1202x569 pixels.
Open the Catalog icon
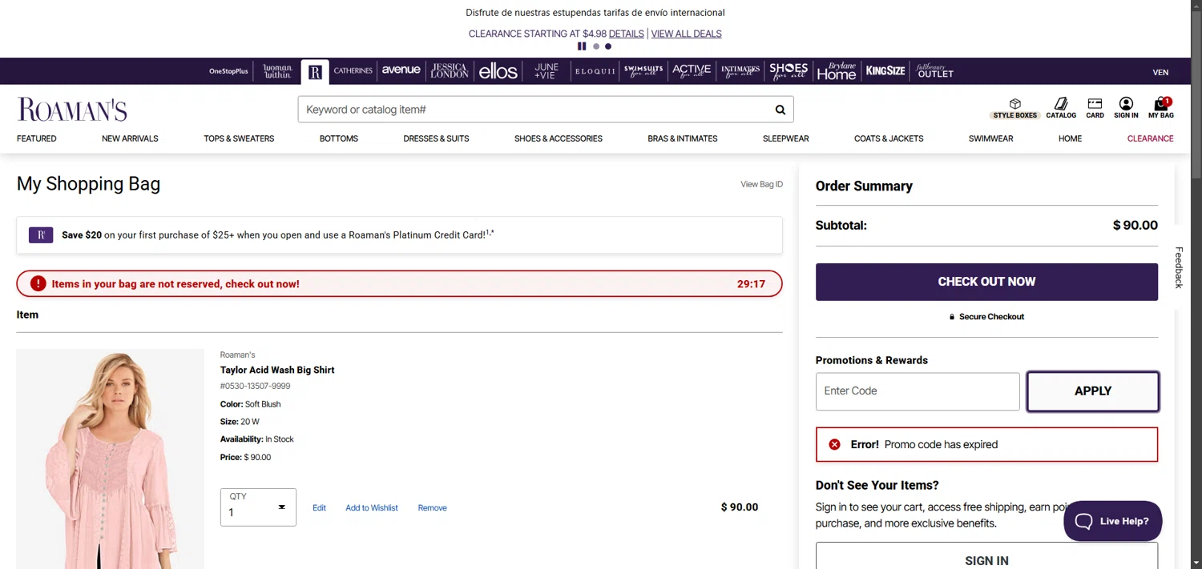coord(1061,108)
